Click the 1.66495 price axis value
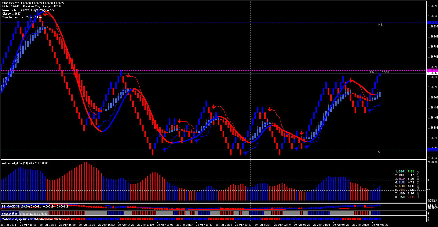 (x=433, y=107)
